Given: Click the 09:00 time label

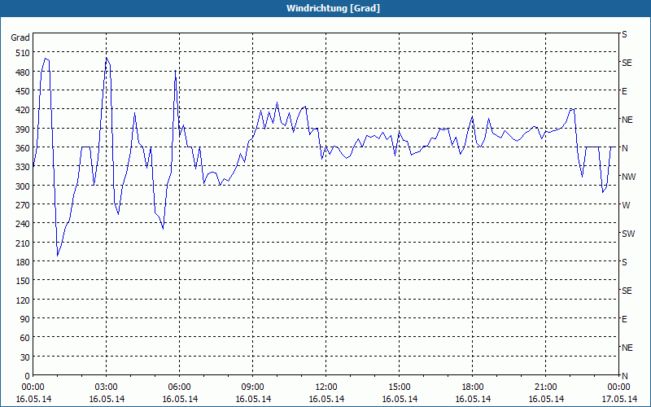Looking at the screenshot, I should point(253,387).
